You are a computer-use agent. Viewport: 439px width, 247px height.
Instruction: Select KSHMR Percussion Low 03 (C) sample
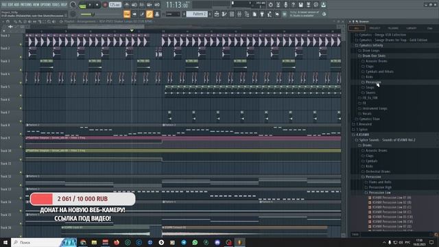click(x=392, y=207)
